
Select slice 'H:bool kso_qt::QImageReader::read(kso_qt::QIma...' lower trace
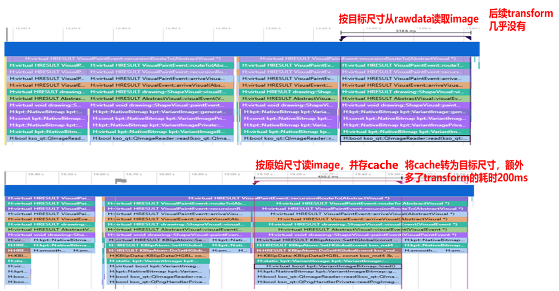coord(328,277)
